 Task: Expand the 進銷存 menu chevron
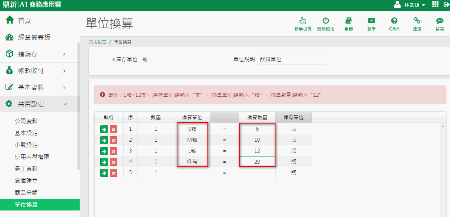(64, 54)
